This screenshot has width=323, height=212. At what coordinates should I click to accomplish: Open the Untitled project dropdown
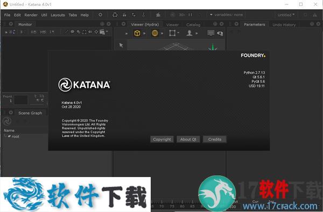286,15
